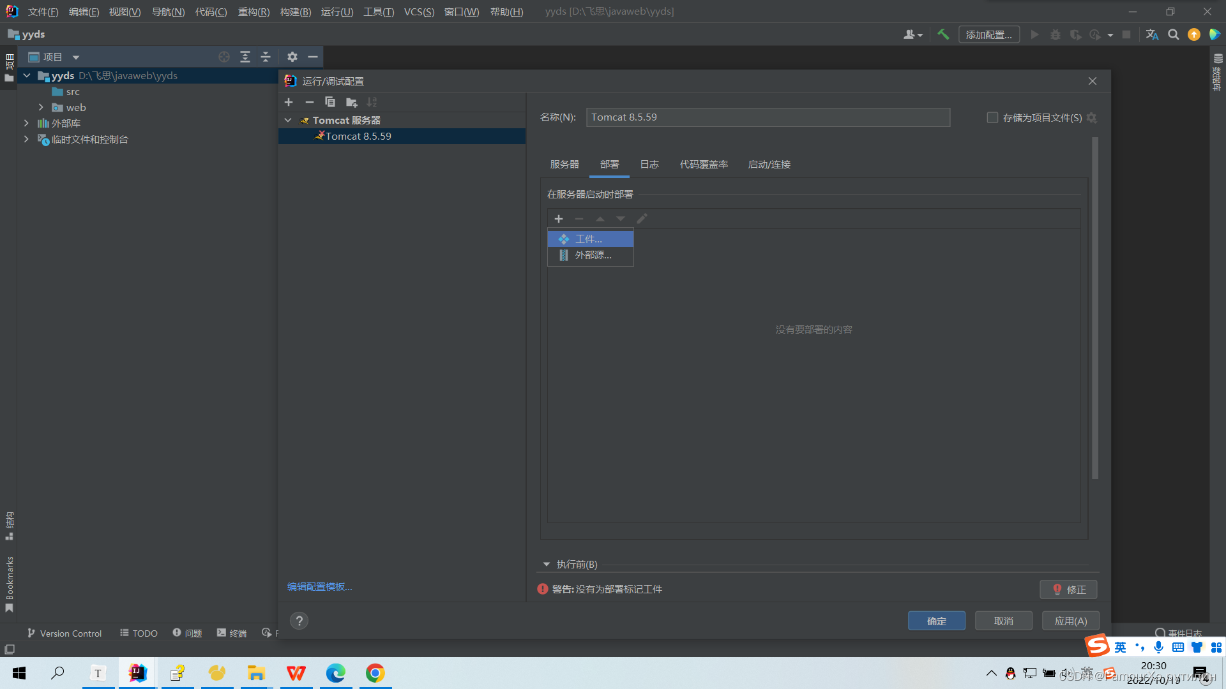The height and width of the screenshot is (689, 1226).
Task: Select the Artifact option in popup menu
Action: [589, 239]
